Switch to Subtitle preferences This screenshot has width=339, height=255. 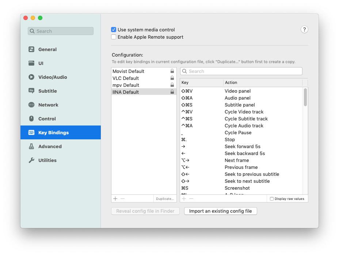point(47,91)
